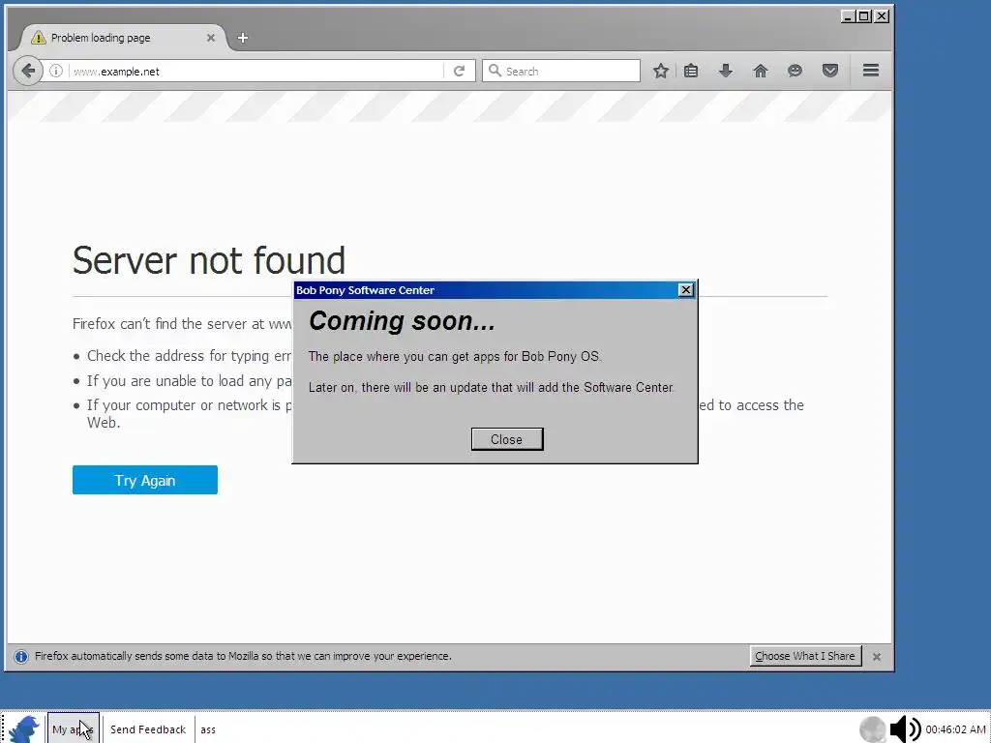Minimize the Firefox window
Image resolution: width=991 pixels, height=743 pixels.
[x=848, y=16]
